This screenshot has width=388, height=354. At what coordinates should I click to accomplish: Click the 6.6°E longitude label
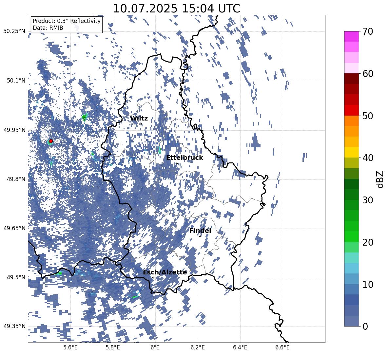[282, 347]
